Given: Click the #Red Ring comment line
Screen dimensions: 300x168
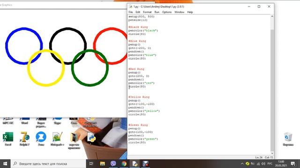Looking at the screenshot, I should 136,69.
